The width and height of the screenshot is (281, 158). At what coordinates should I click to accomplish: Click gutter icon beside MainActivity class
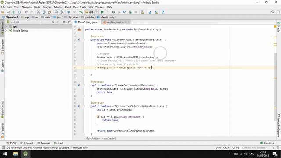[x=79, y=29]
